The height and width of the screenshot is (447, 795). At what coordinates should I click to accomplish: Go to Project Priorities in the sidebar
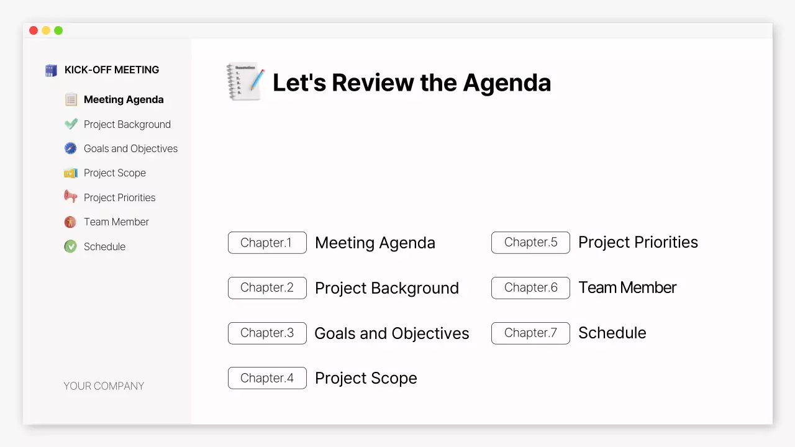(119, 197)
